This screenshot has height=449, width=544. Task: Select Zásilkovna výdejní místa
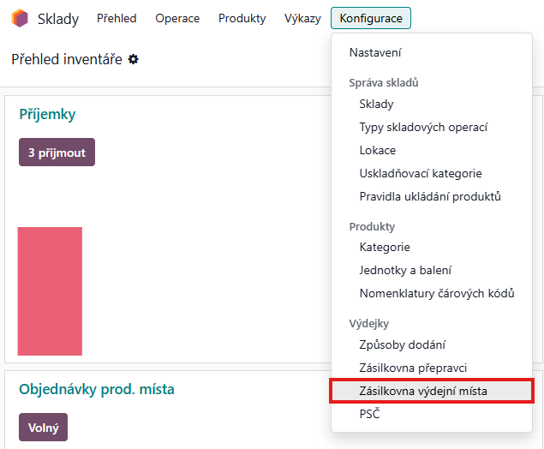423,392
